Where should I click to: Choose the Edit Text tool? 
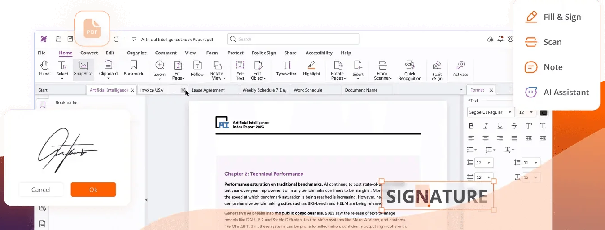coord(240,71)
